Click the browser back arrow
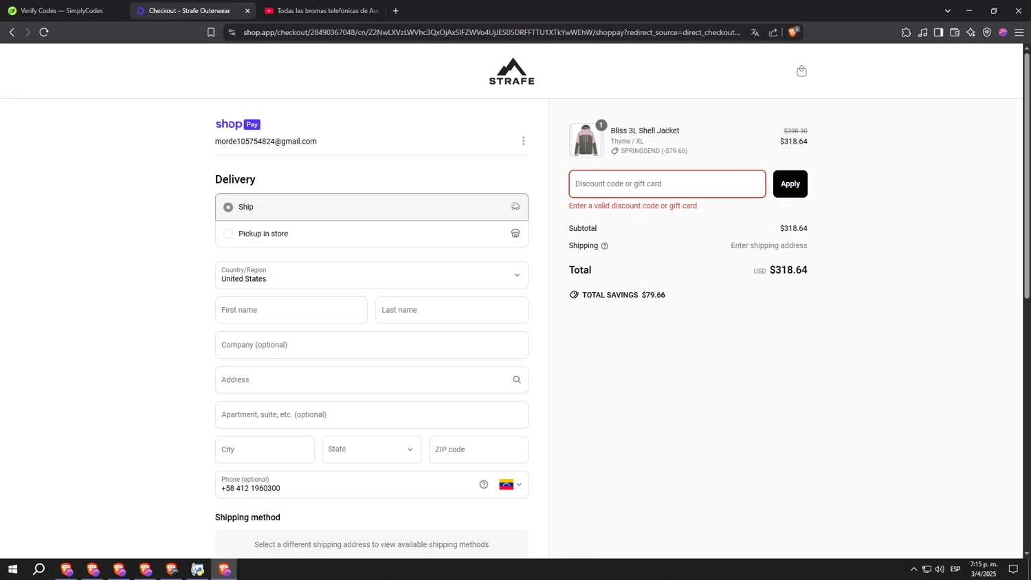The image size is (1031, 580). point(12,32)
